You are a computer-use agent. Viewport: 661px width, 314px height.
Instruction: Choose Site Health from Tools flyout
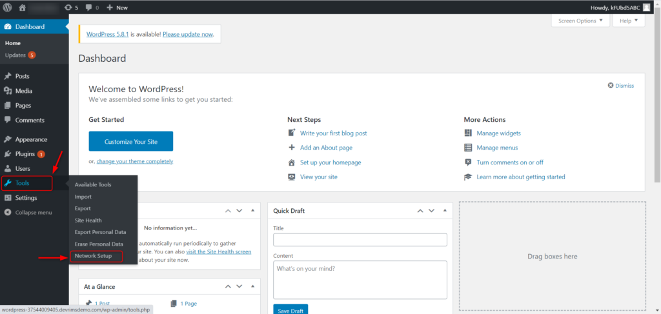(x=88, y=220)
